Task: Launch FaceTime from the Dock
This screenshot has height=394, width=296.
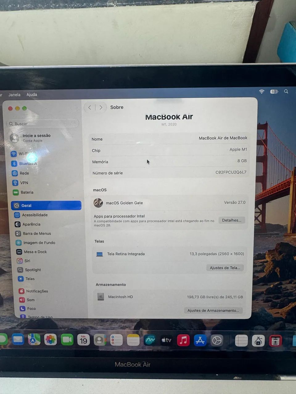Action: coord(67,340)
